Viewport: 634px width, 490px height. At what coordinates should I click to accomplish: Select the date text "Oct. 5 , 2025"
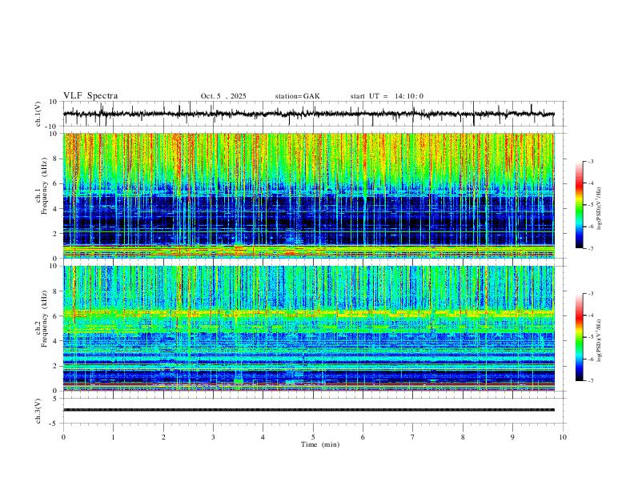(x=223, y=96)
